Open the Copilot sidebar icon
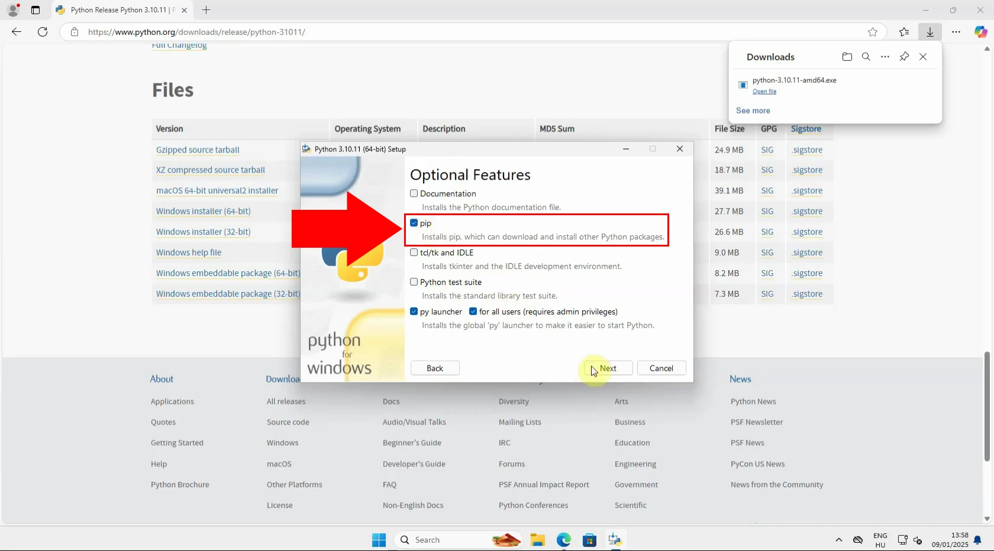 pos(981,32)
